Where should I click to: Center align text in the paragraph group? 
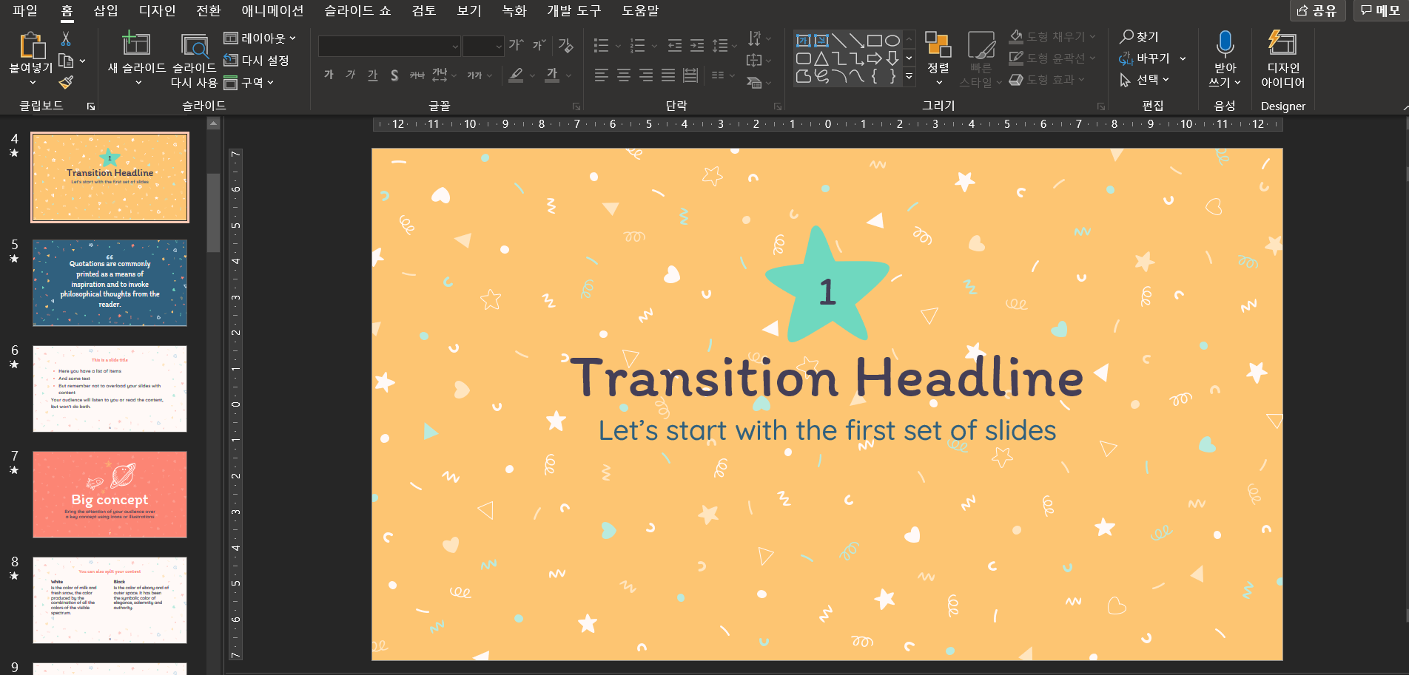[x=624, y=75]
